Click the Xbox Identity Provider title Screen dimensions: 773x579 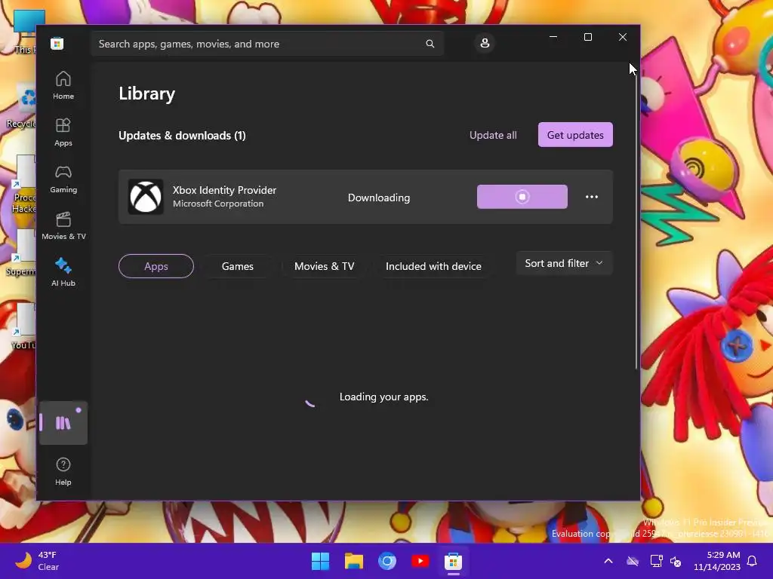click(224, 190)
